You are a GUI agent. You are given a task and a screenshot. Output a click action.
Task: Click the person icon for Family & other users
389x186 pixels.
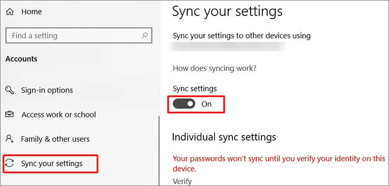coord(10,139)
